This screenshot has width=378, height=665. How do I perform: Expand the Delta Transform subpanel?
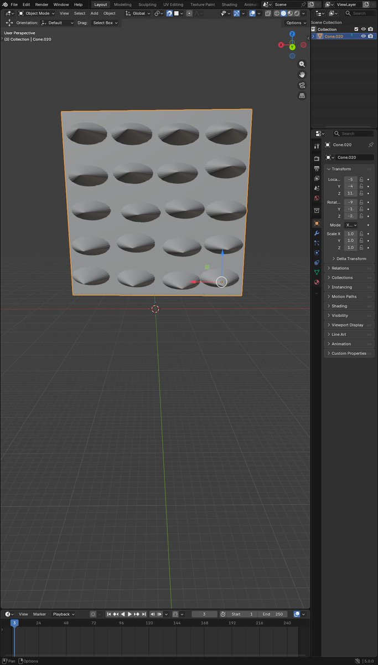pyautogui.click(x=352, y=259)
